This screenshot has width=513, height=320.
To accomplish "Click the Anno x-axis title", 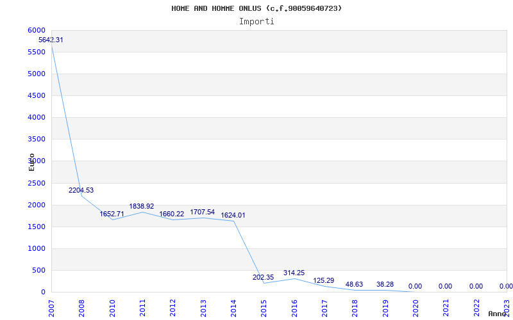I will point(497,314).
